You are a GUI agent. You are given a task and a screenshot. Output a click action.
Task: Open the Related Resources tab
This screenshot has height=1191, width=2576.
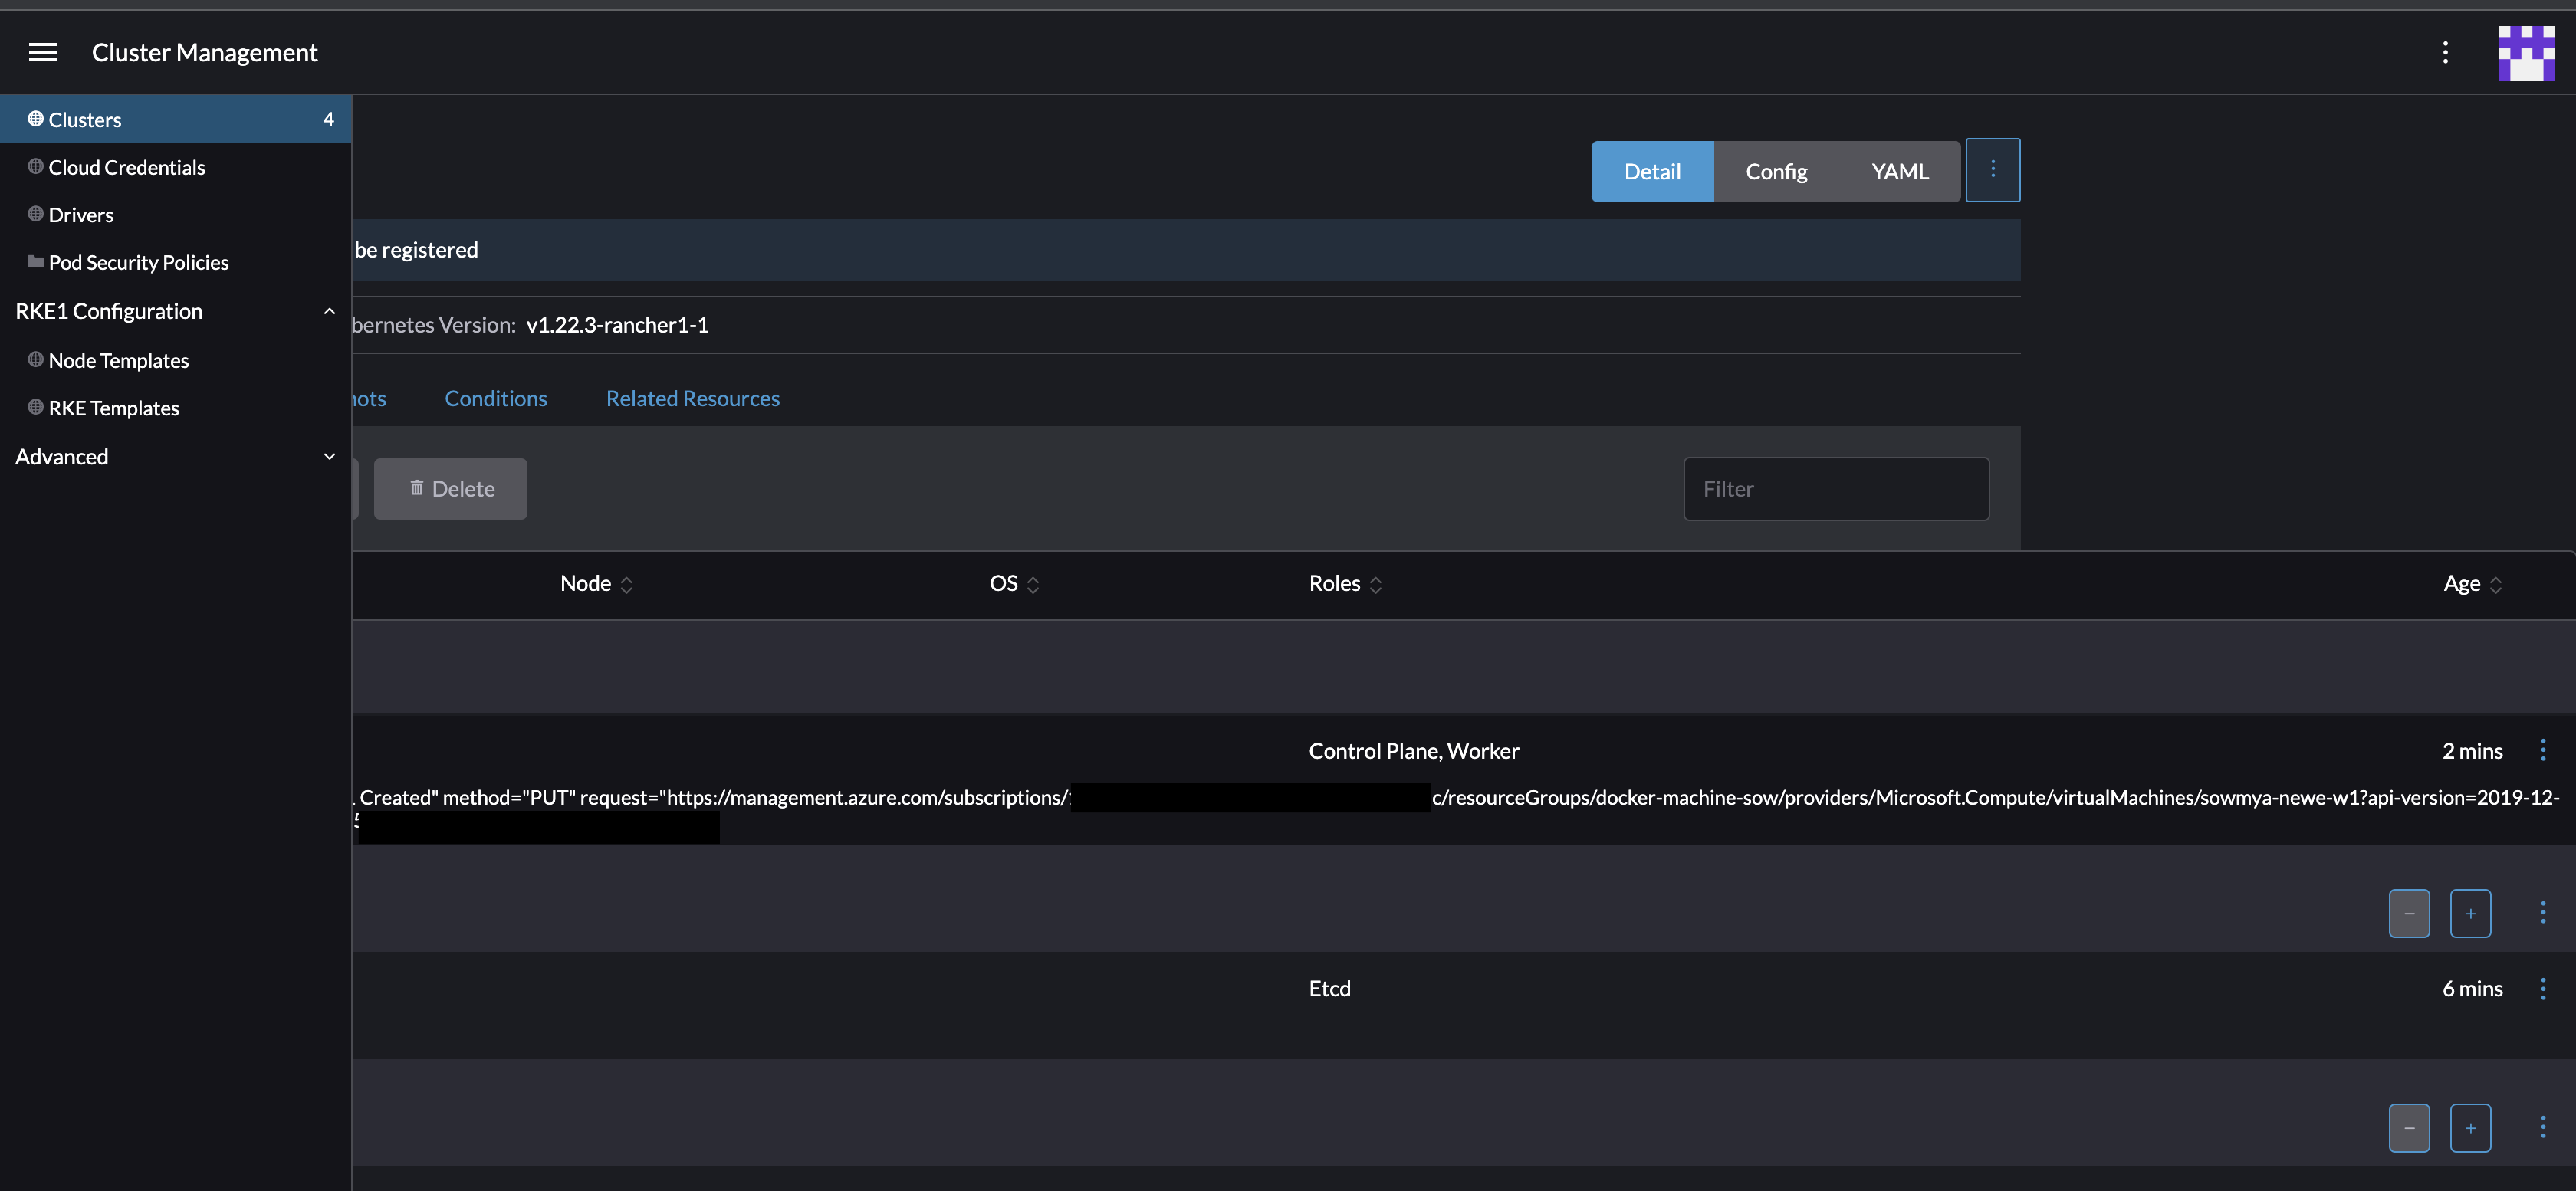coord(692,398)
